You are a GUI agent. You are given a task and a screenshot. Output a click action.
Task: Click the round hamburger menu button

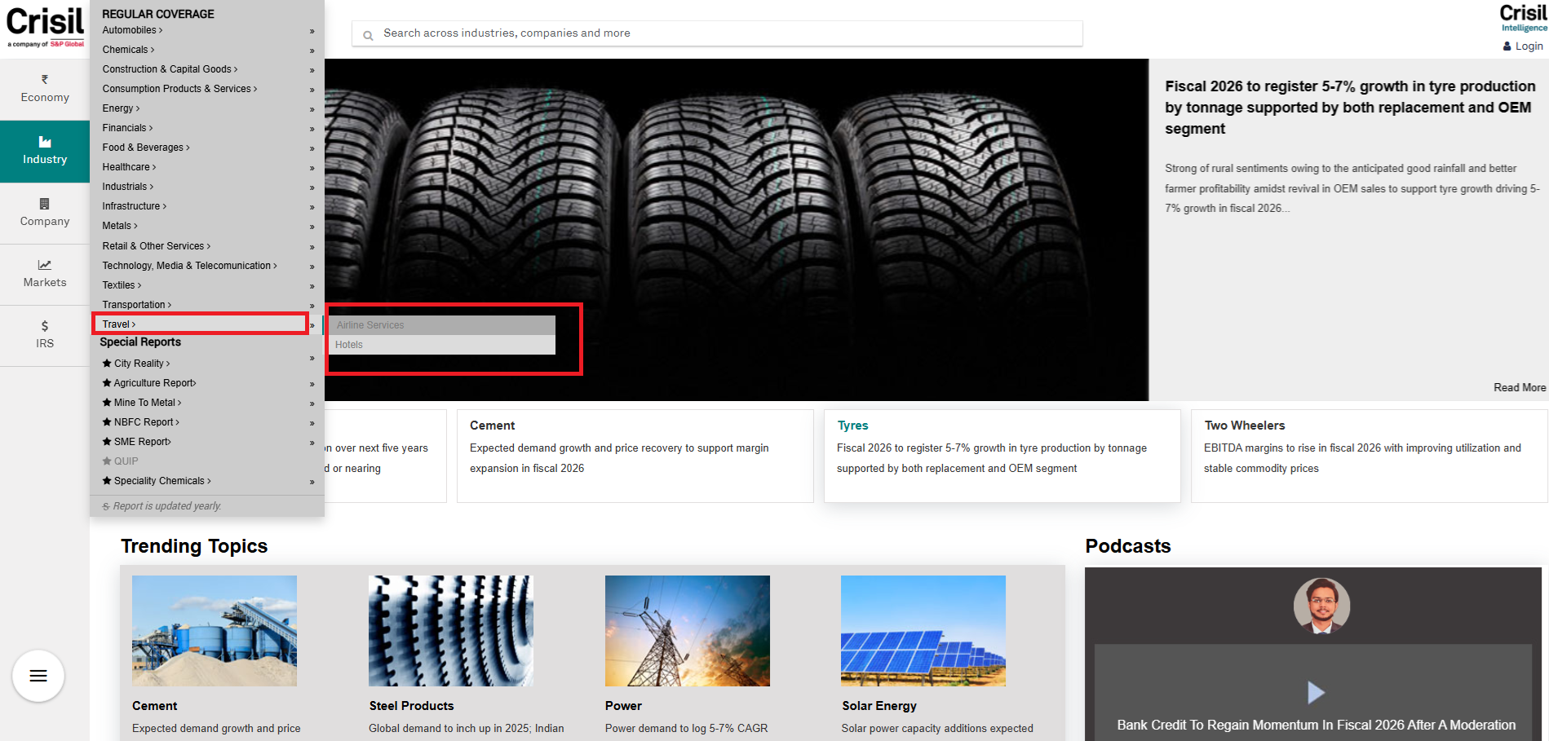(38, 676)
